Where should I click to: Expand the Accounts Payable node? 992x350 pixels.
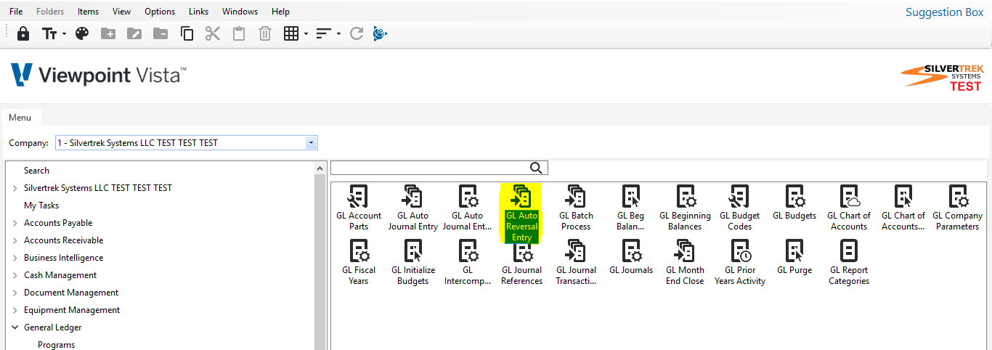pyautogui.click(x=15, y=223)
